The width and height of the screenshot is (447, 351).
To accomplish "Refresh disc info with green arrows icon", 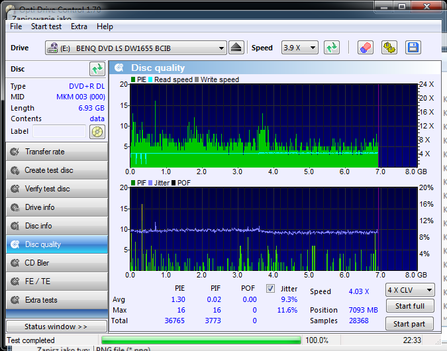I will pos(97,69).
